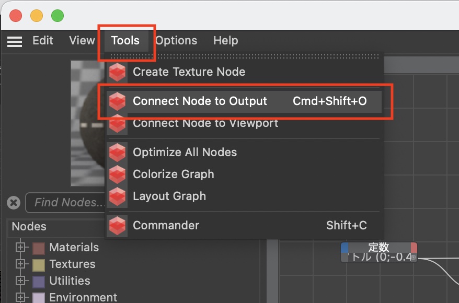Open the Options menu
Viewport: 459px width, 303px height.
pos(176,41)
